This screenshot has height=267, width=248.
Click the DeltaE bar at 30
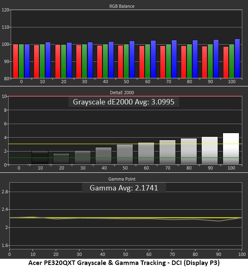[x=82, y=158]
